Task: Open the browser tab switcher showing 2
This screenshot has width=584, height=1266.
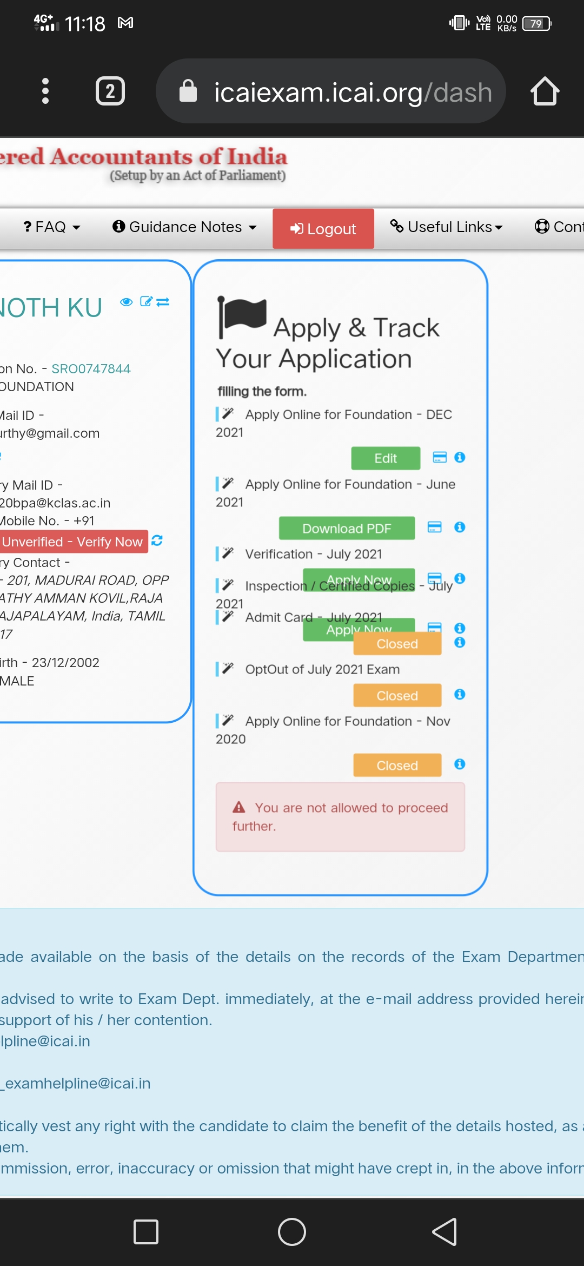Action: coord(110,91)
